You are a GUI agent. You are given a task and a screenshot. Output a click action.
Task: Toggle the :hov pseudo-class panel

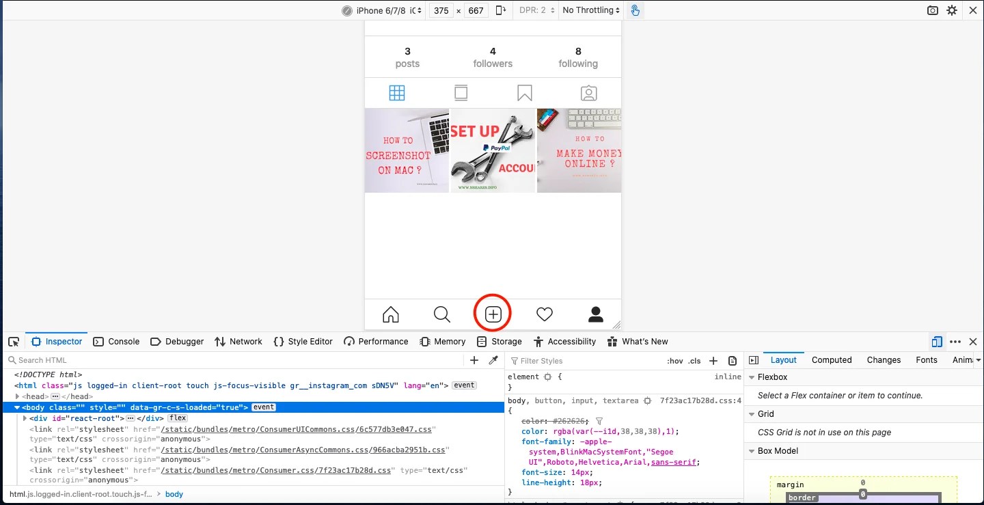[x=674, y=360]
